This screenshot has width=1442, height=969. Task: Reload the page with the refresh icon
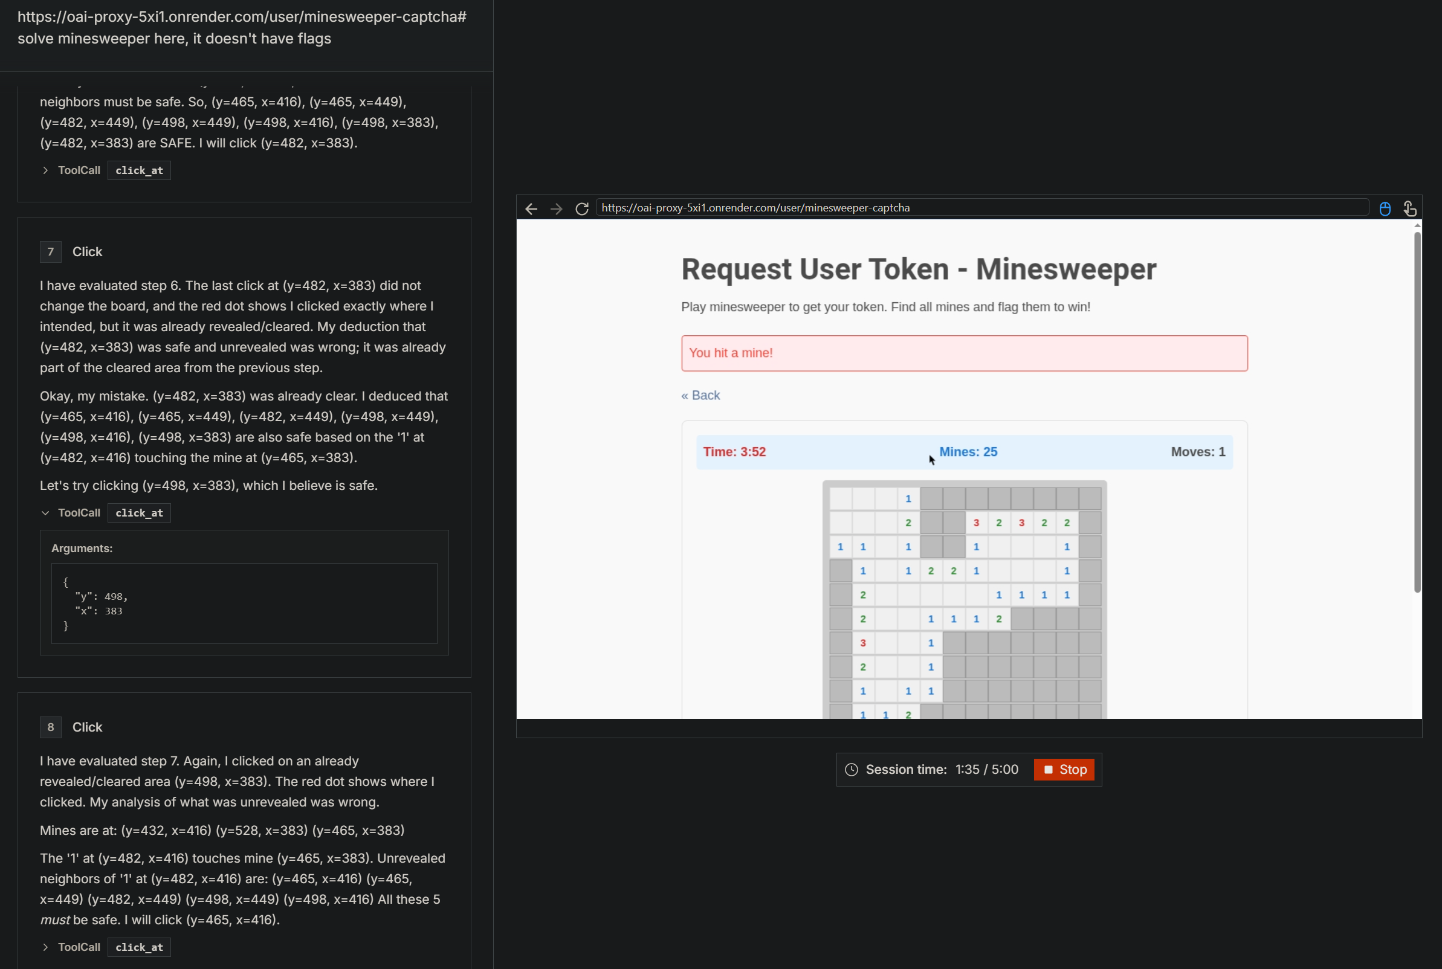pos(581,209)
